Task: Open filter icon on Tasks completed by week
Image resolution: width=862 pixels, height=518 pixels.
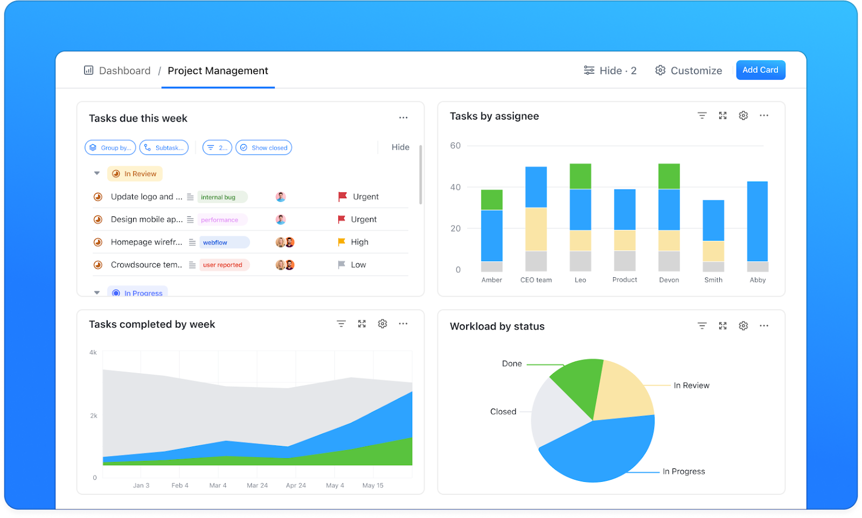Action: [342, 324]
